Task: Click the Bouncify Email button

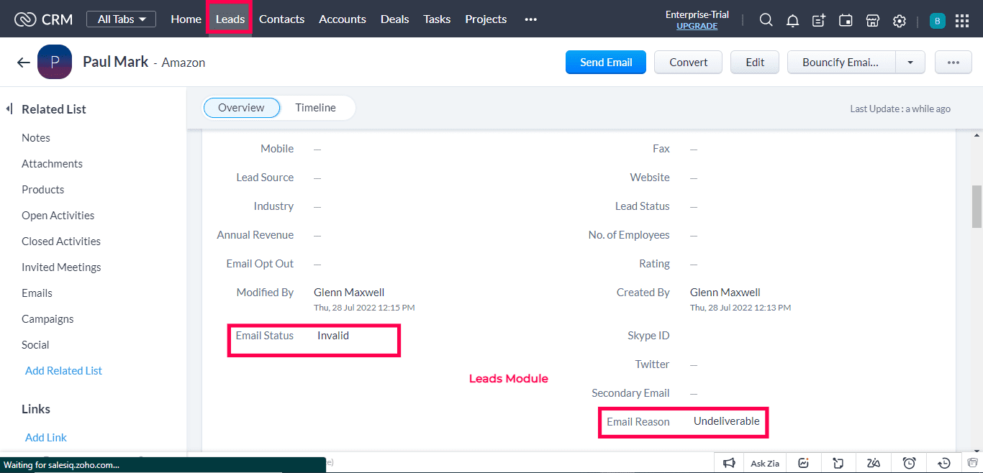Action: pos(841,63)
